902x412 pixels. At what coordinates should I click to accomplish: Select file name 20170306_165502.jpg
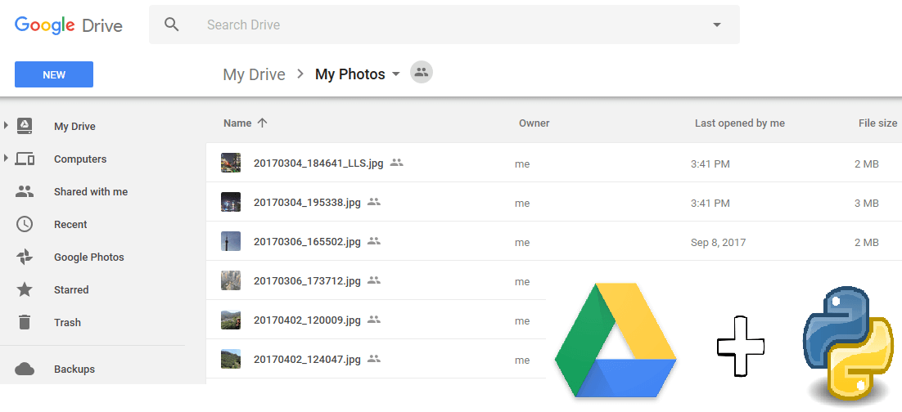click(307, 242)
